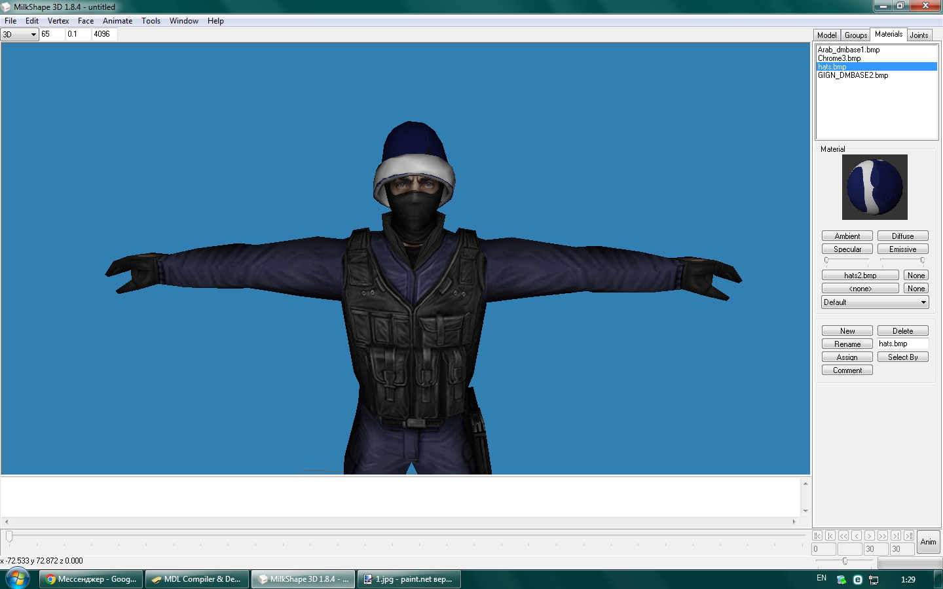Click the network connection tray icon

874,580
